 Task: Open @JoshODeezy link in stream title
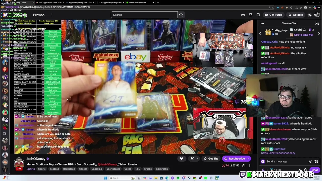tap(107, 164)
